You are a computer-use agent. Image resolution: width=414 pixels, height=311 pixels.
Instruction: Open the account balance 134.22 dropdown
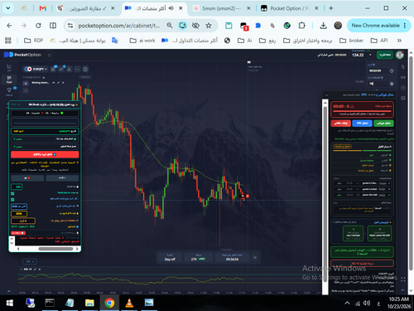[362, 55]
